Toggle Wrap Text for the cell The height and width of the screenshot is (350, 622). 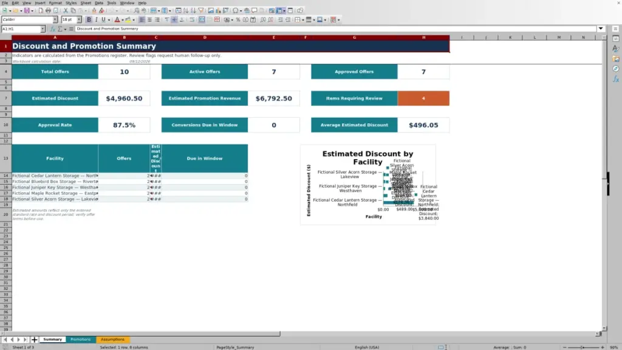(x=192, y=20)
